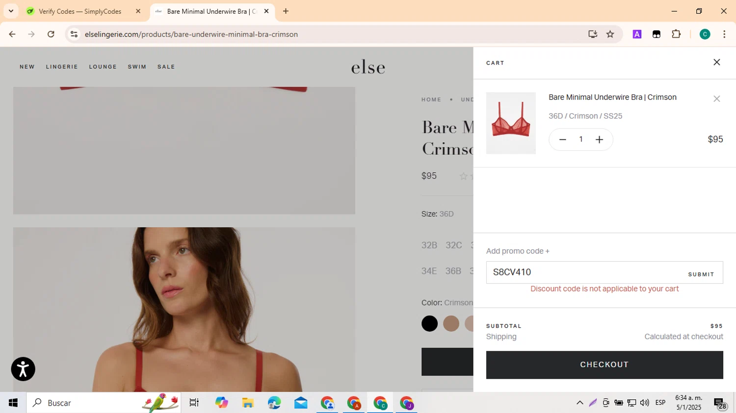The image size is (736, 413).
Task: Decrease bra quantity with minus button
Action: tap(562, 140)
